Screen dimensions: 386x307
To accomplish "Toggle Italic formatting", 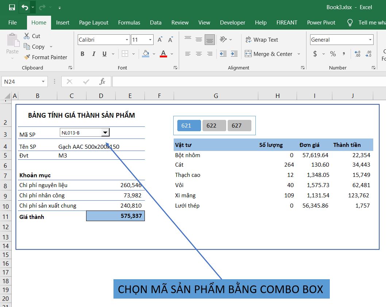I will coord(93,54).
